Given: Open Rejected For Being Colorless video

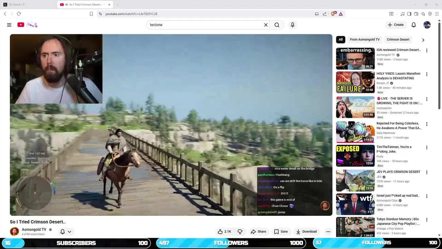Looking at the screenshot, I should tap(355, 132).
